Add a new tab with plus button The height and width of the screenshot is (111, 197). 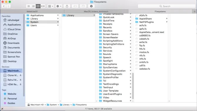coord(195,11)
